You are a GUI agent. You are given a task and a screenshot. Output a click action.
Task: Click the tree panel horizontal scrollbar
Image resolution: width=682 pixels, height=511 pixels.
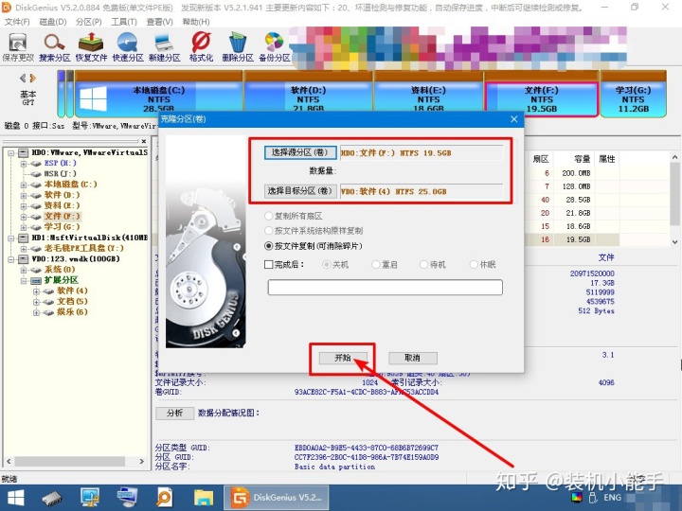[x=69, y=461]
